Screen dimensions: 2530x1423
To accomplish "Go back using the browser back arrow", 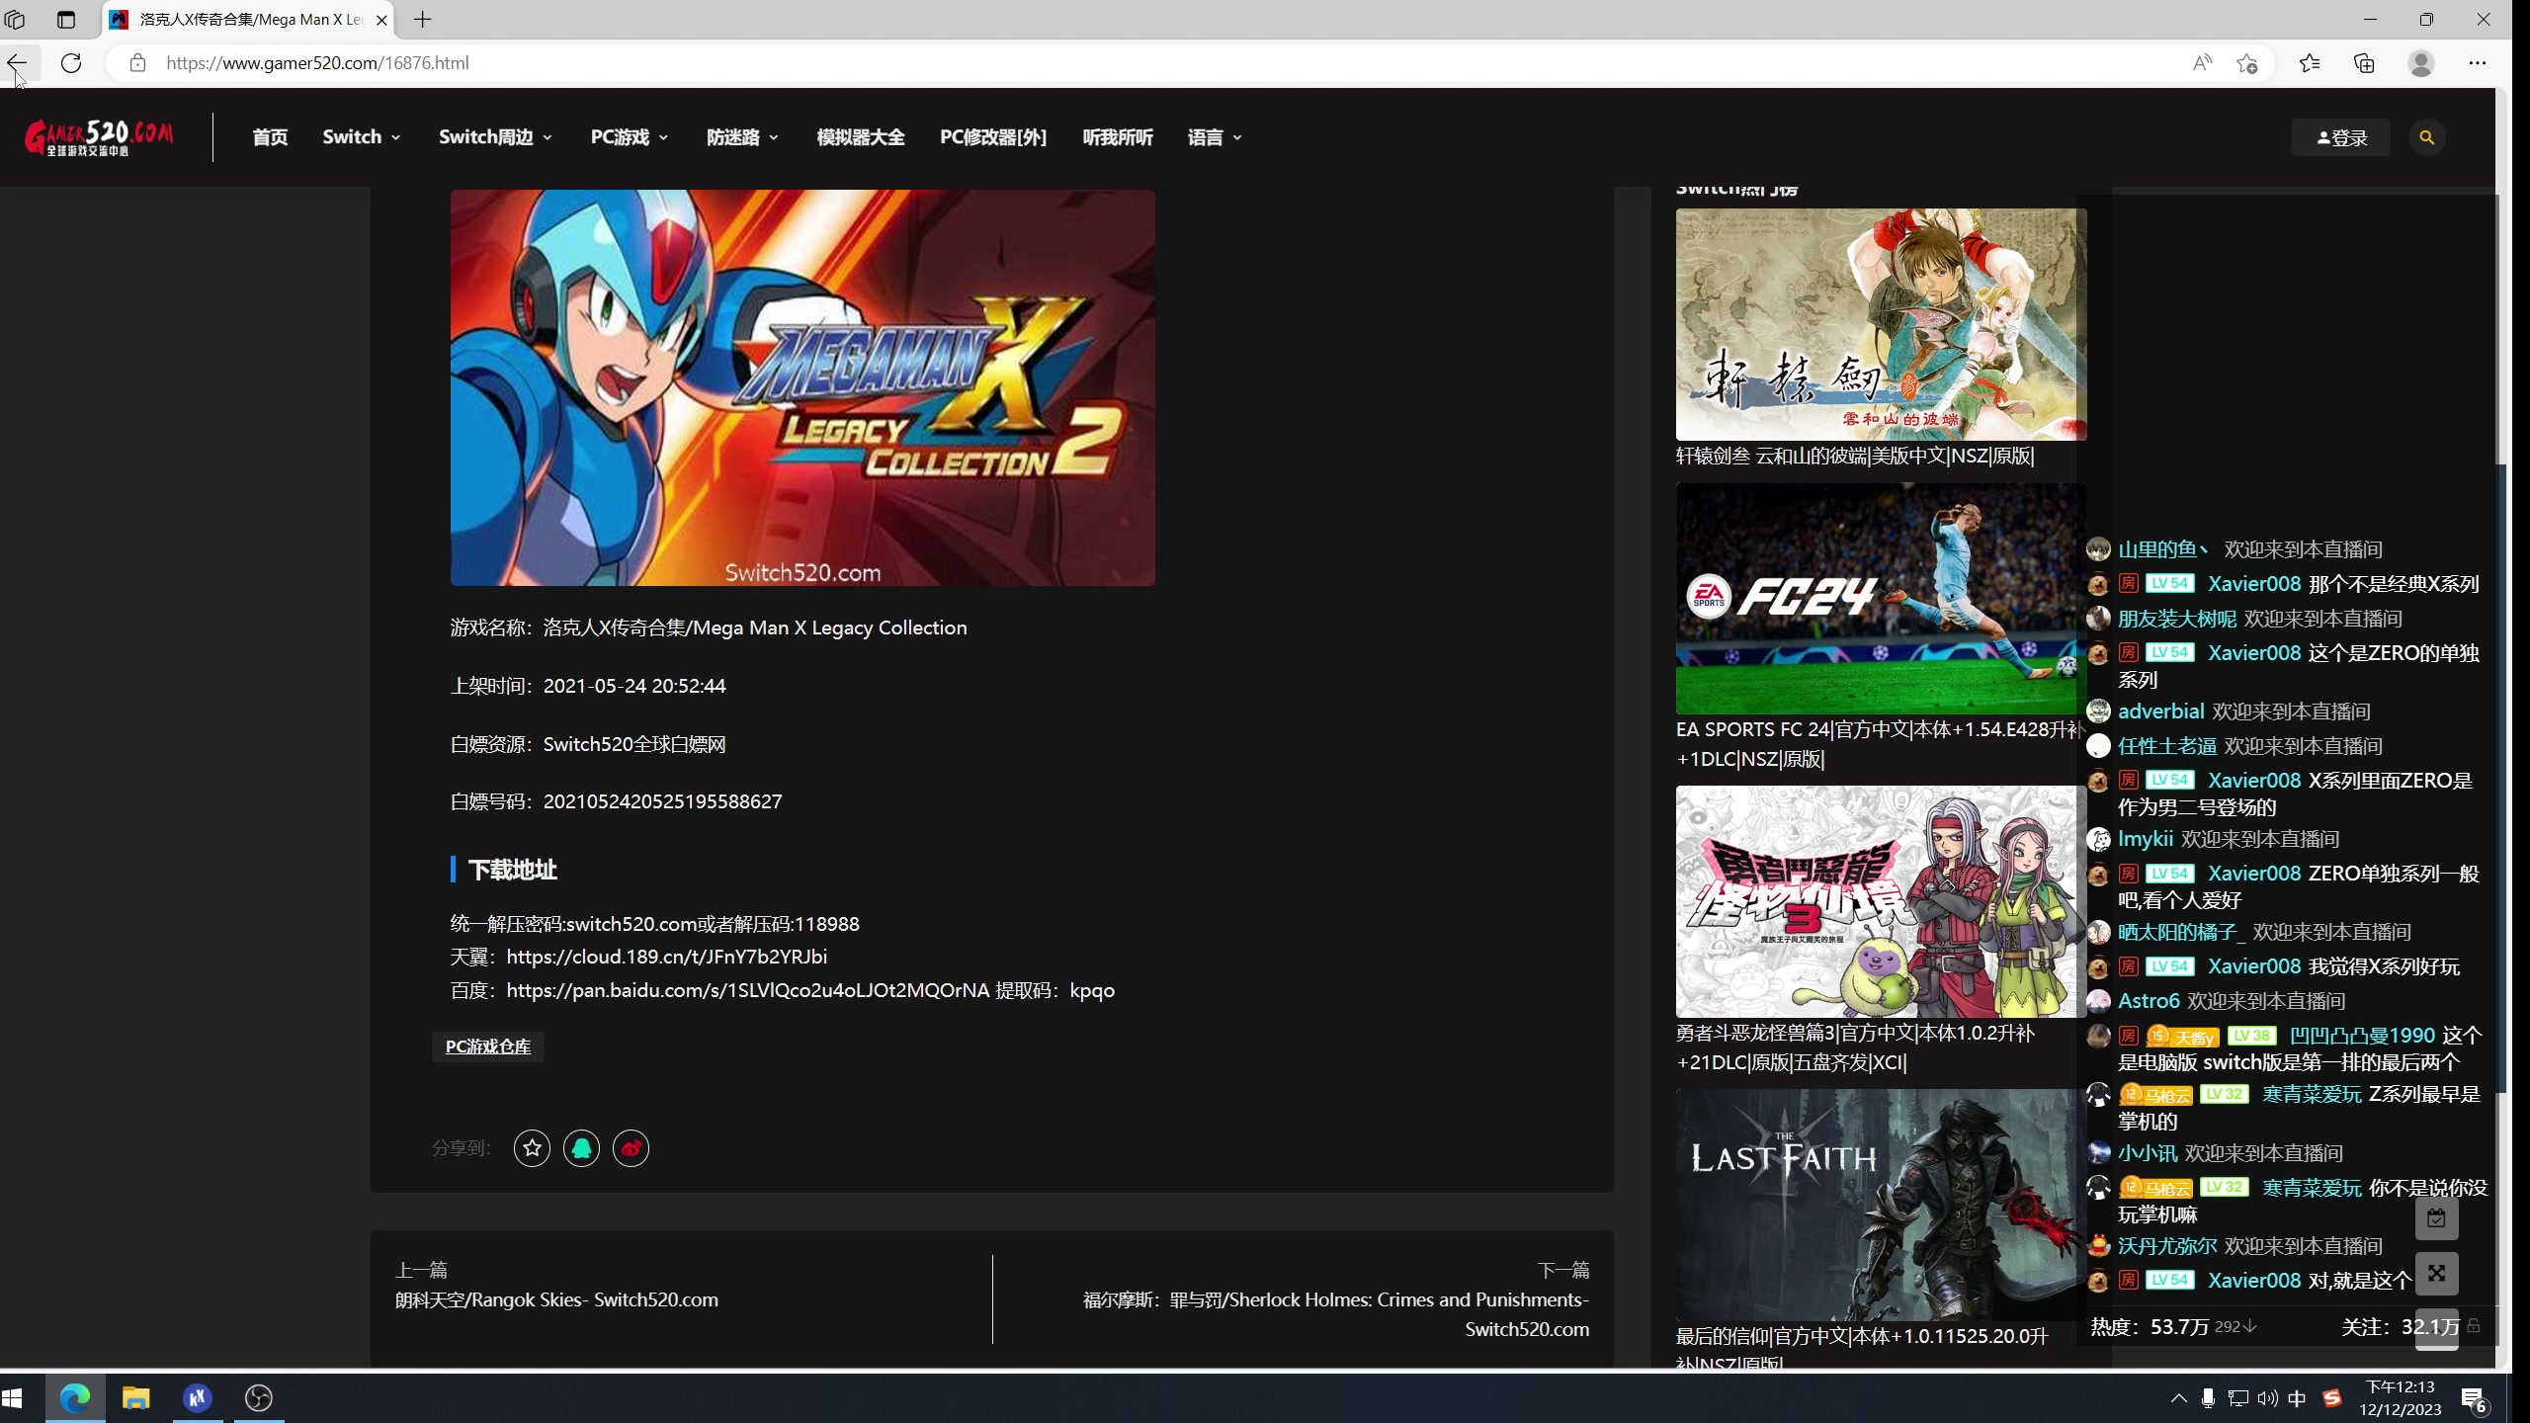I will point(17,63).
